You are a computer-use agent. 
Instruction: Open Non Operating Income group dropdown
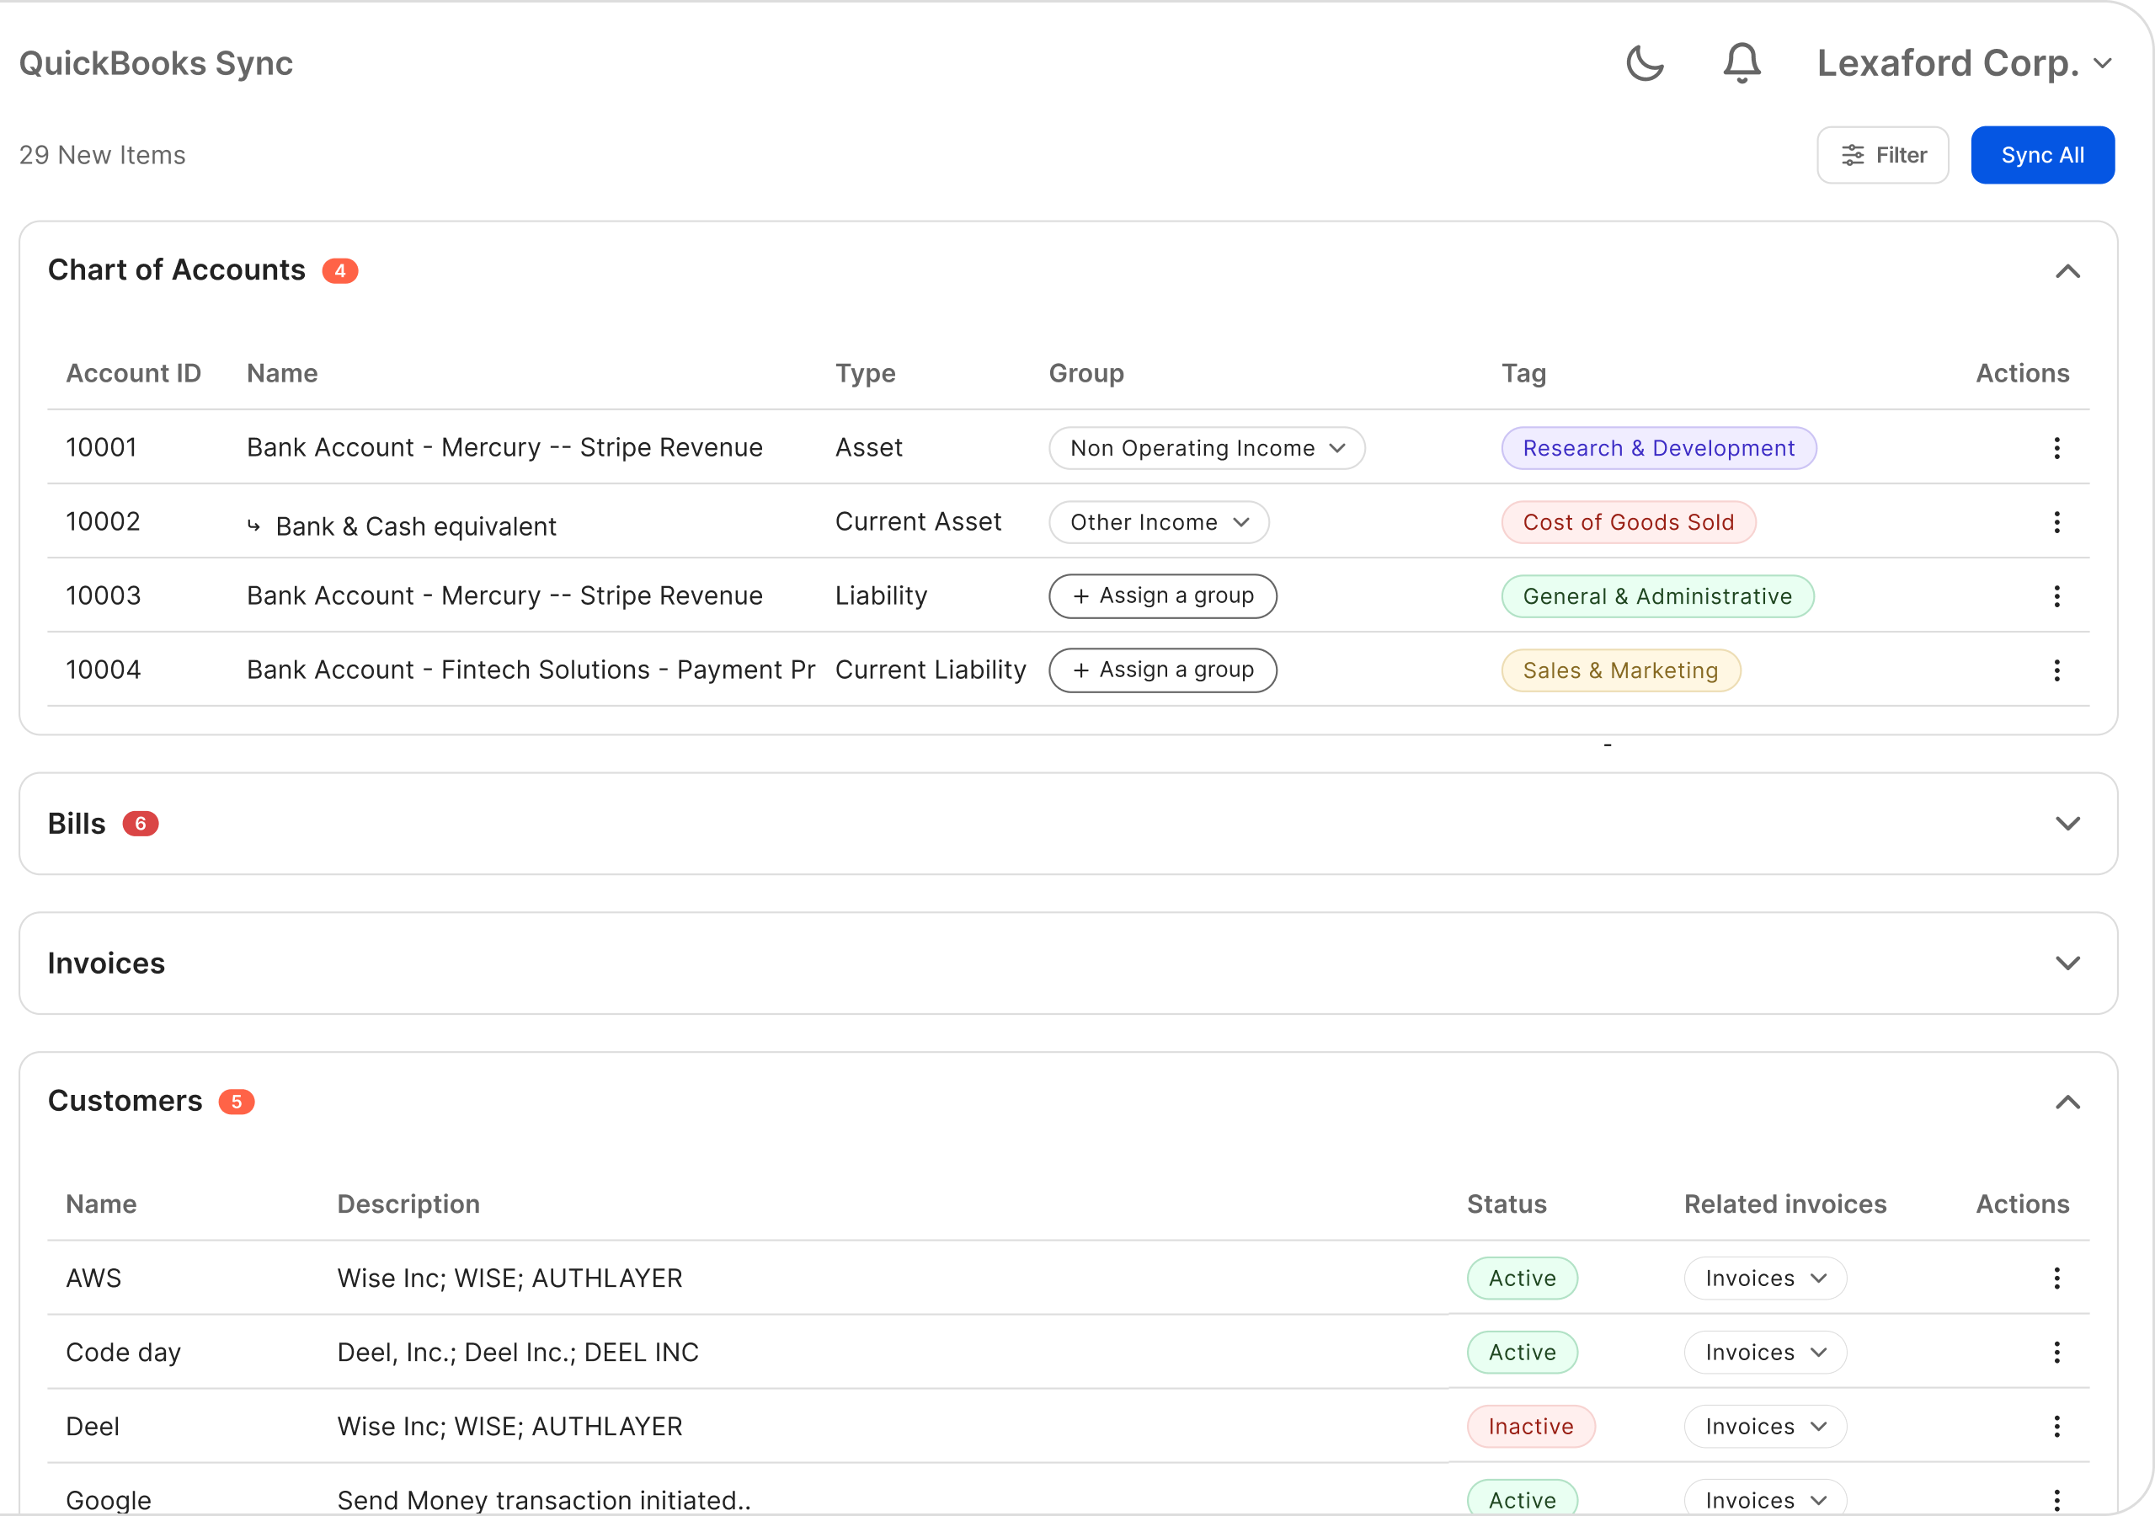coord(1206,448)
